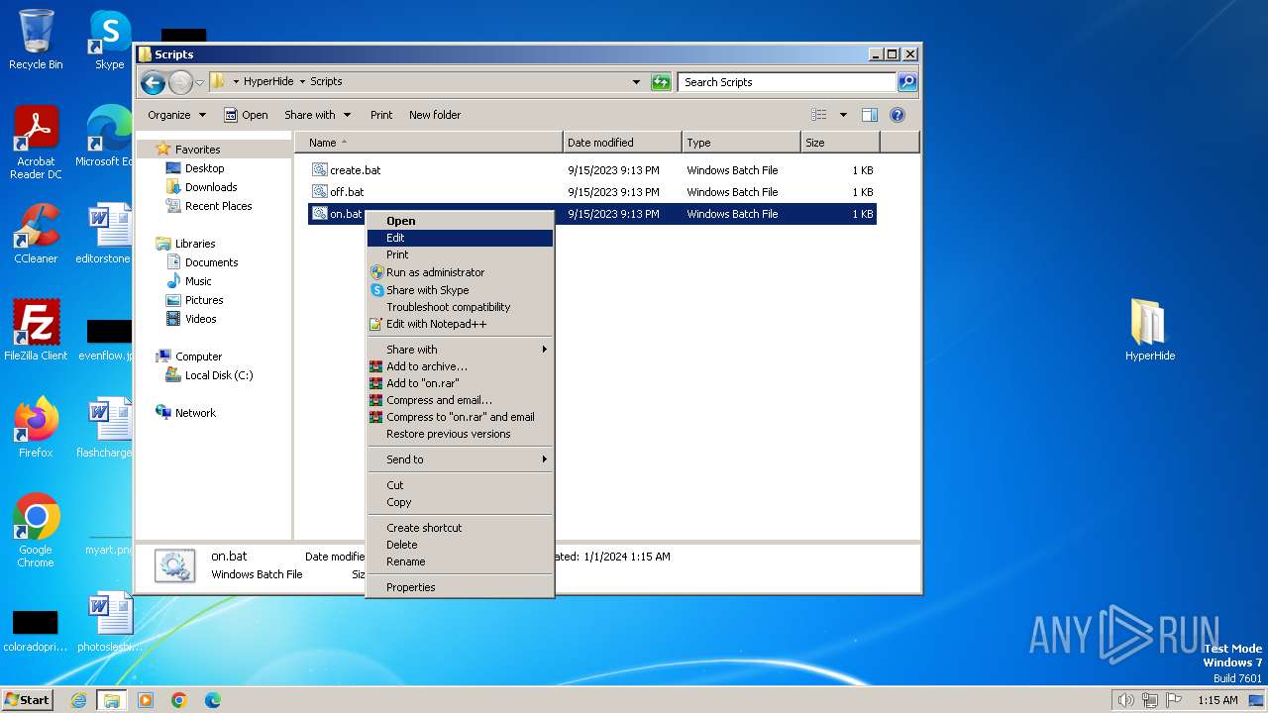The image size is (1268, 713).
Task: Choose Edit in the context menu
Action: pyautogui.click(x=460, y=238)
